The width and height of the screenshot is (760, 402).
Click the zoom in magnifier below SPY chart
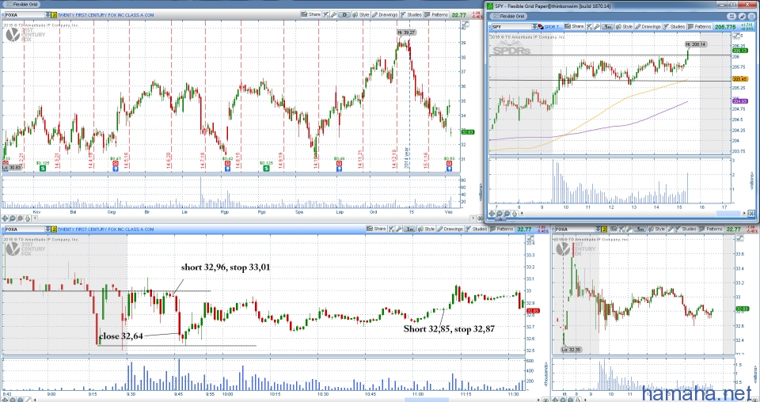coord(500,214)
